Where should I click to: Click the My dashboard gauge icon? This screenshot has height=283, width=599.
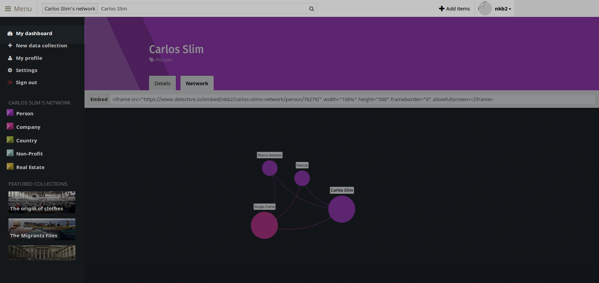click(x=10, y=33)
